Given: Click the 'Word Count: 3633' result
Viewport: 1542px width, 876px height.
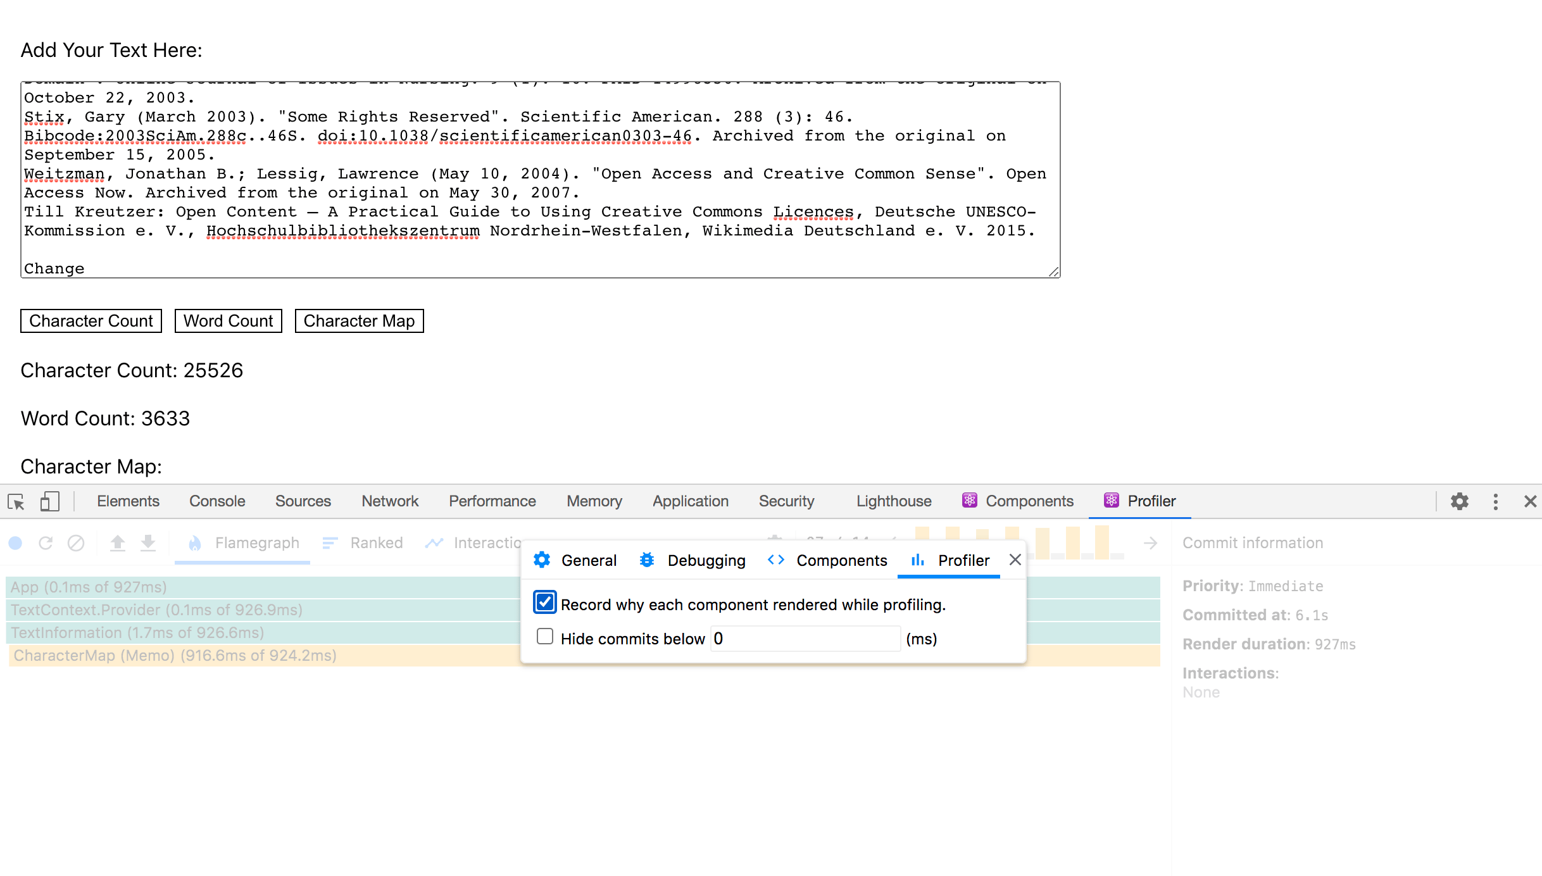Looking at the screenshot, I should click(105, 418).
